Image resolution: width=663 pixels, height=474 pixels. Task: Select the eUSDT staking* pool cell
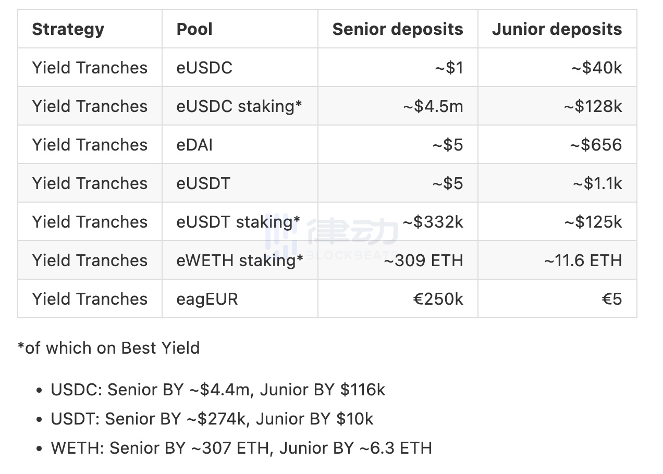(238, 222)
